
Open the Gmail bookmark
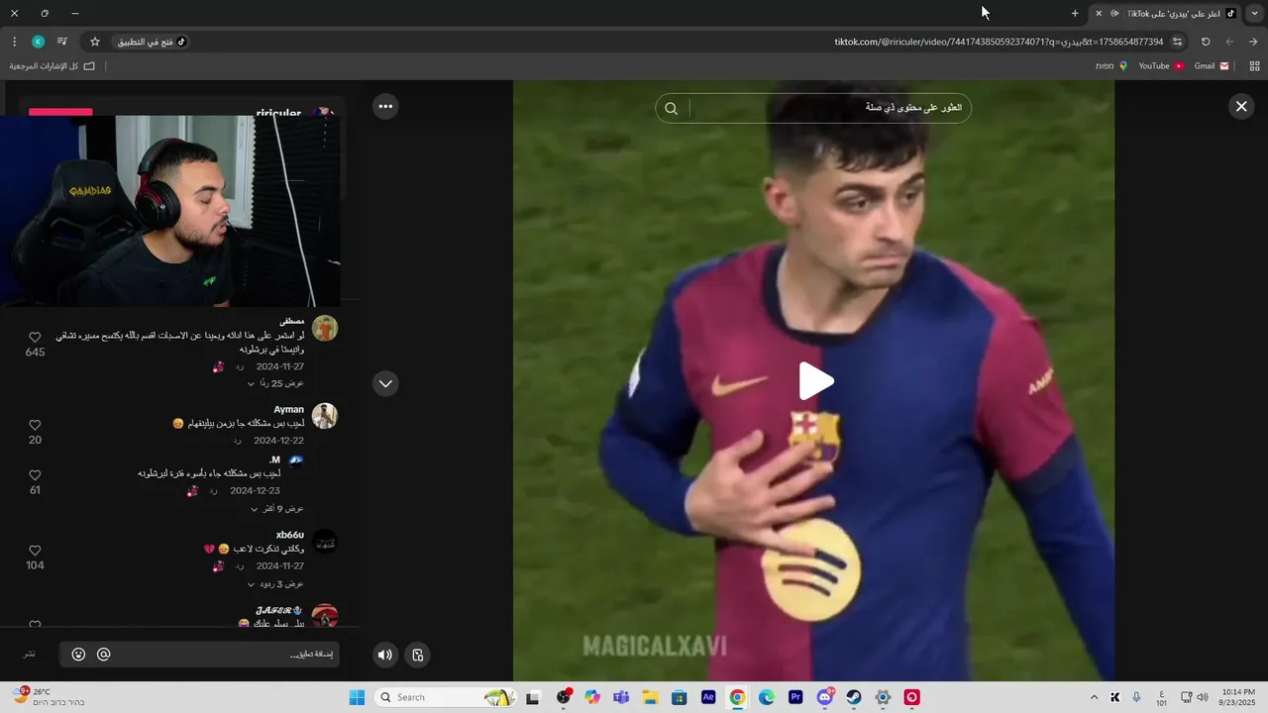point(1211,66)
